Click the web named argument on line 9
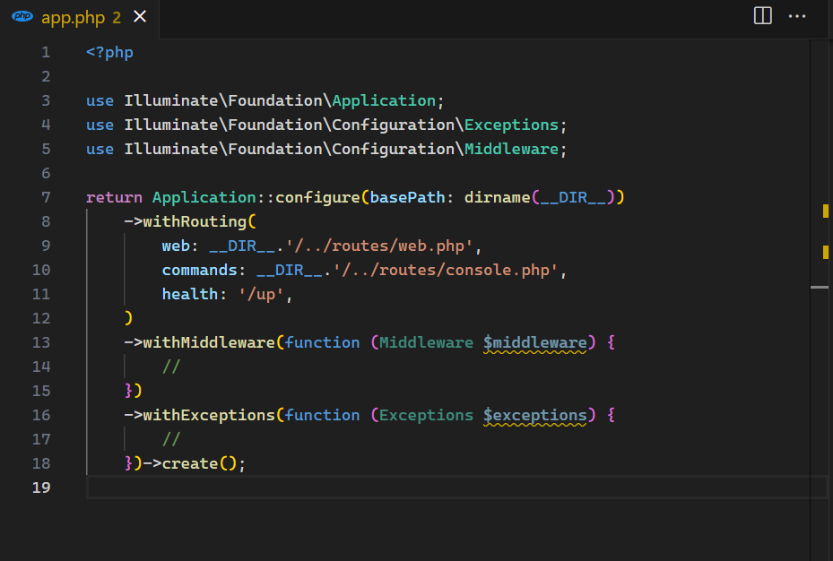The width and height of the screenshot is (833, 561). coord(176,246)
